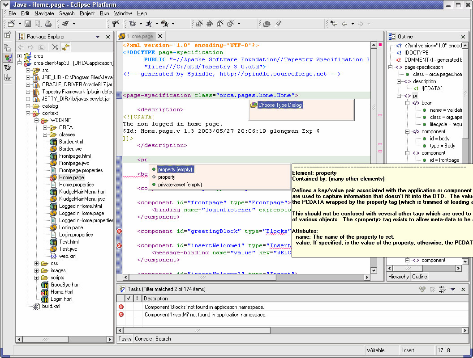Click the Save toolbar icon

click(27, 24)
